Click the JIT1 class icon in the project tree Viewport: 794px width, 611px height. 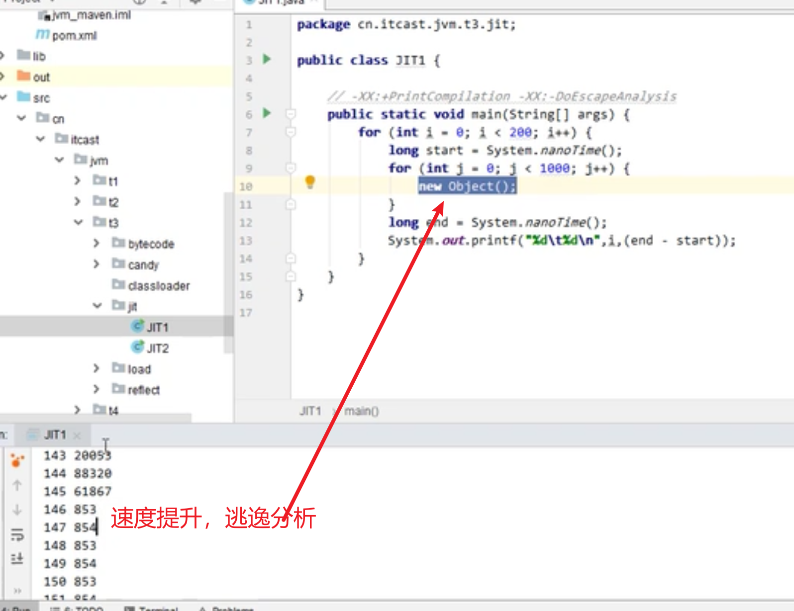(137, 326)
